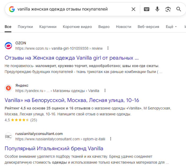Click the magnifying glass search button
The height and width of the screenshot is (166, 186).
pos(179,9)
